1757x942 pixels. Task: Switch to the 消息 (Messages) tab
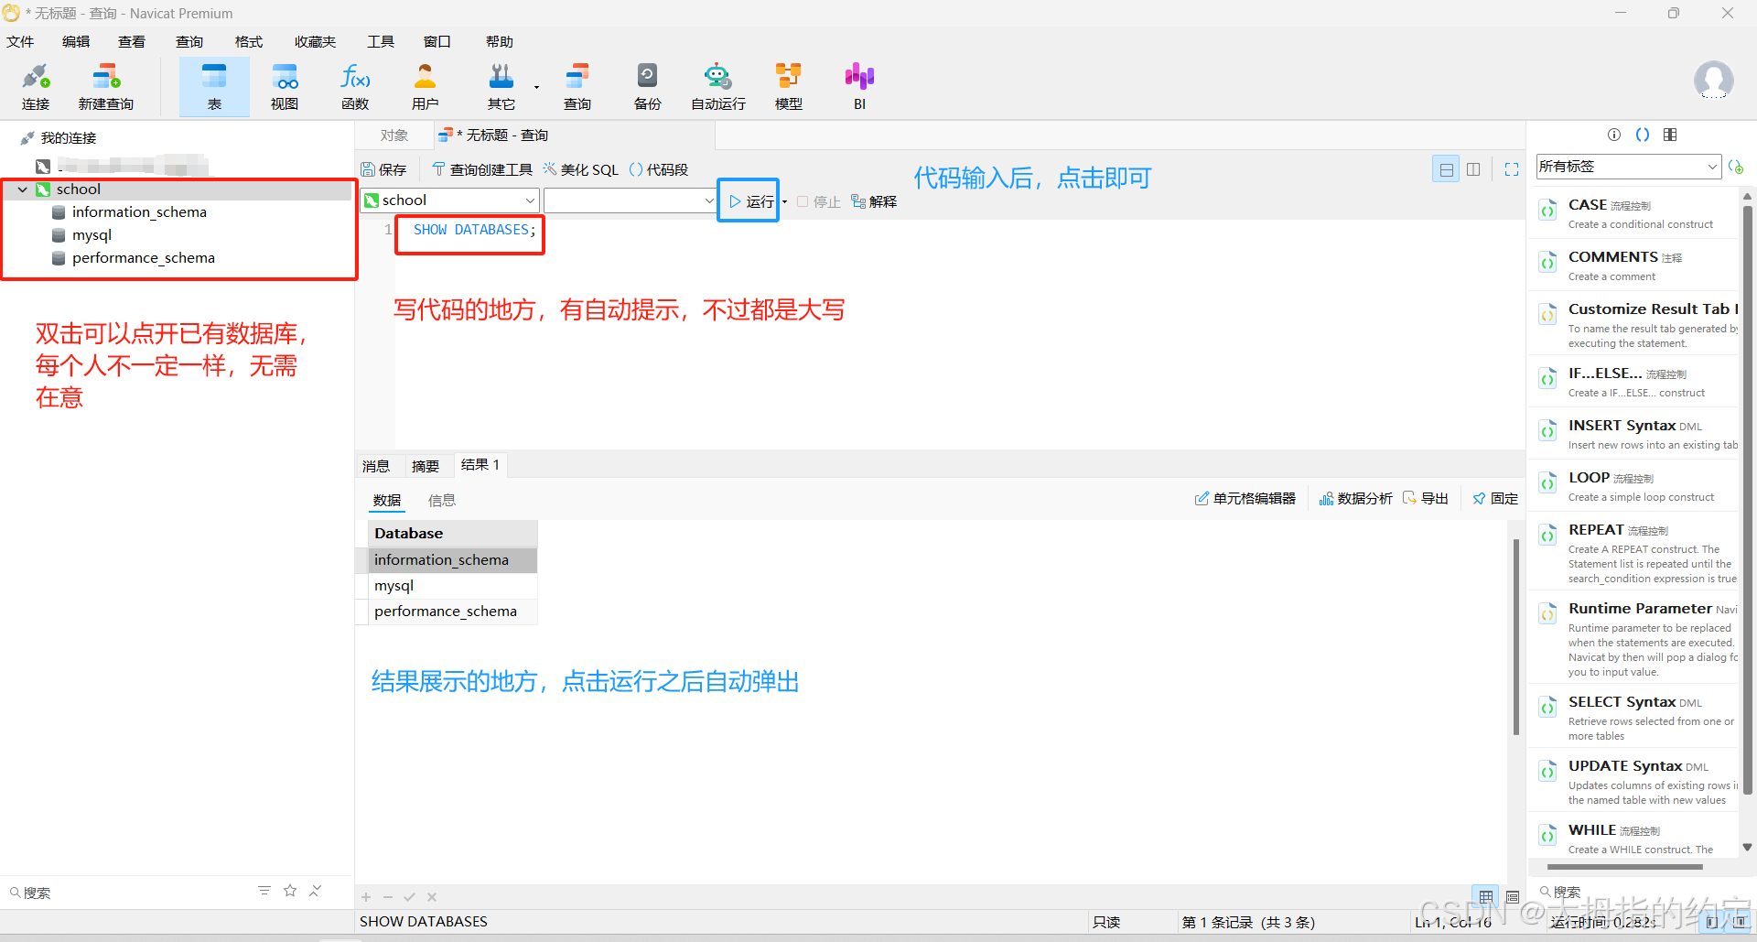(x=376, y=466)
